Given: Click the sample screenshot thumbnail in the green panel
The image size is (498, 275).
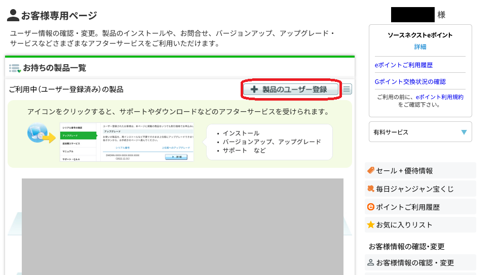Looking at the screenshot, I should point(127,142).
